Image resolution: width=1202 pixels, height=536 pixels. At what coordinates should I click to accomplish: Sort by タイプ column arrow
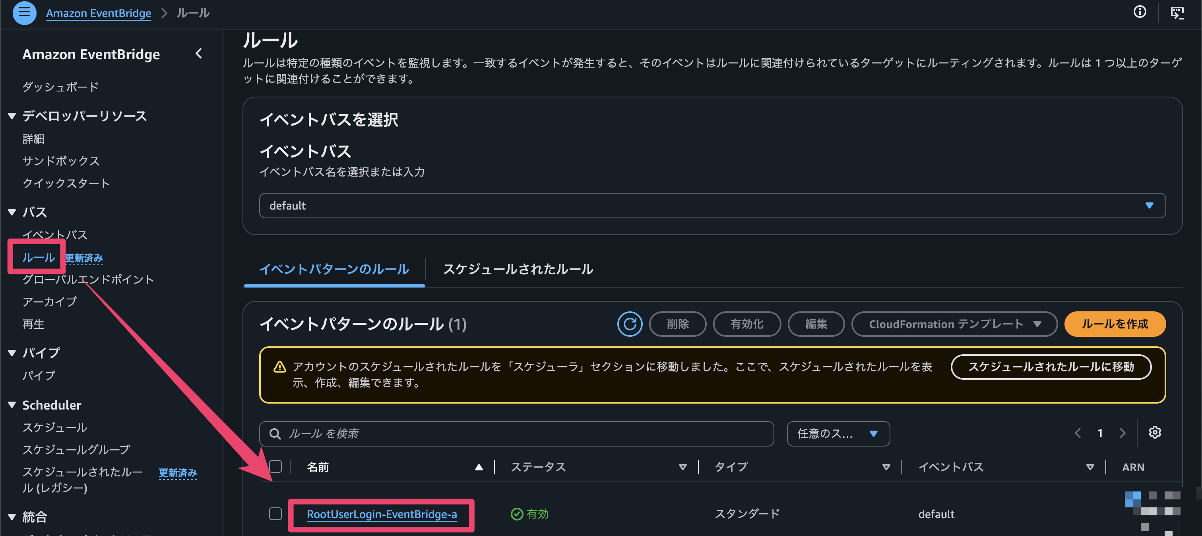pyautogui.click(x=886, y=467)
